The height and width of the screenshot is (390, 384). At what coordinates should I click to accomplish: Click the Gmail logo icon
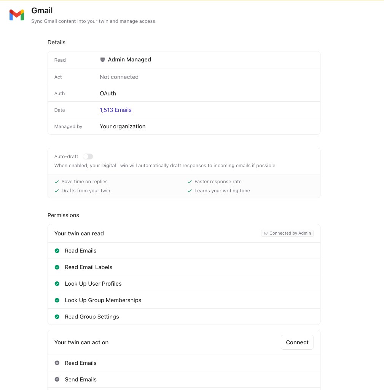[17, 15]
